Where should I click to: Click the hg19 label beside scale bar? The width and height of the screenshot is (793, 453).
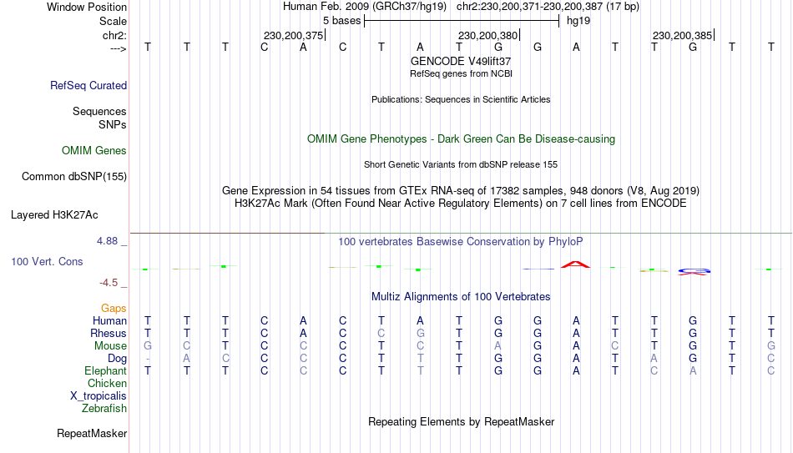coord(578,21)
